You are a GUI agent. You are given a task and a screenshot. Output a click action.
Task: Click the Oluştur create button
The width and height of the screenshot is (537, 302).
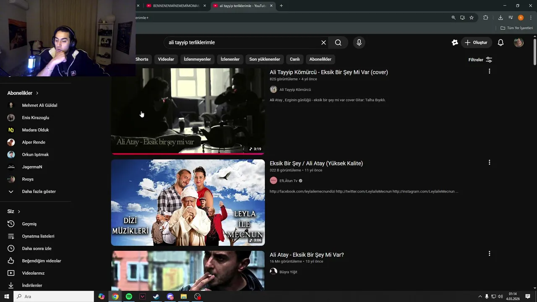477,42
